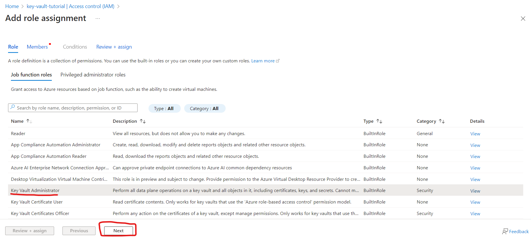
Task: Open the ellipsis more options menu
Action: click(98, 19)
